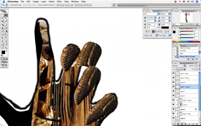Screen dimensions: 201x126
Task: Open the Regular font style dropdown
Action: click(x=170, y=14)
